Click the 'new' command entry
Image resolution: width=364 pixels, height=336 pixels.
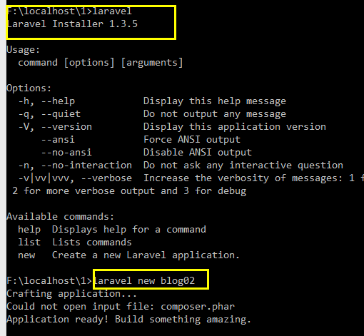(x=26, y=255)
